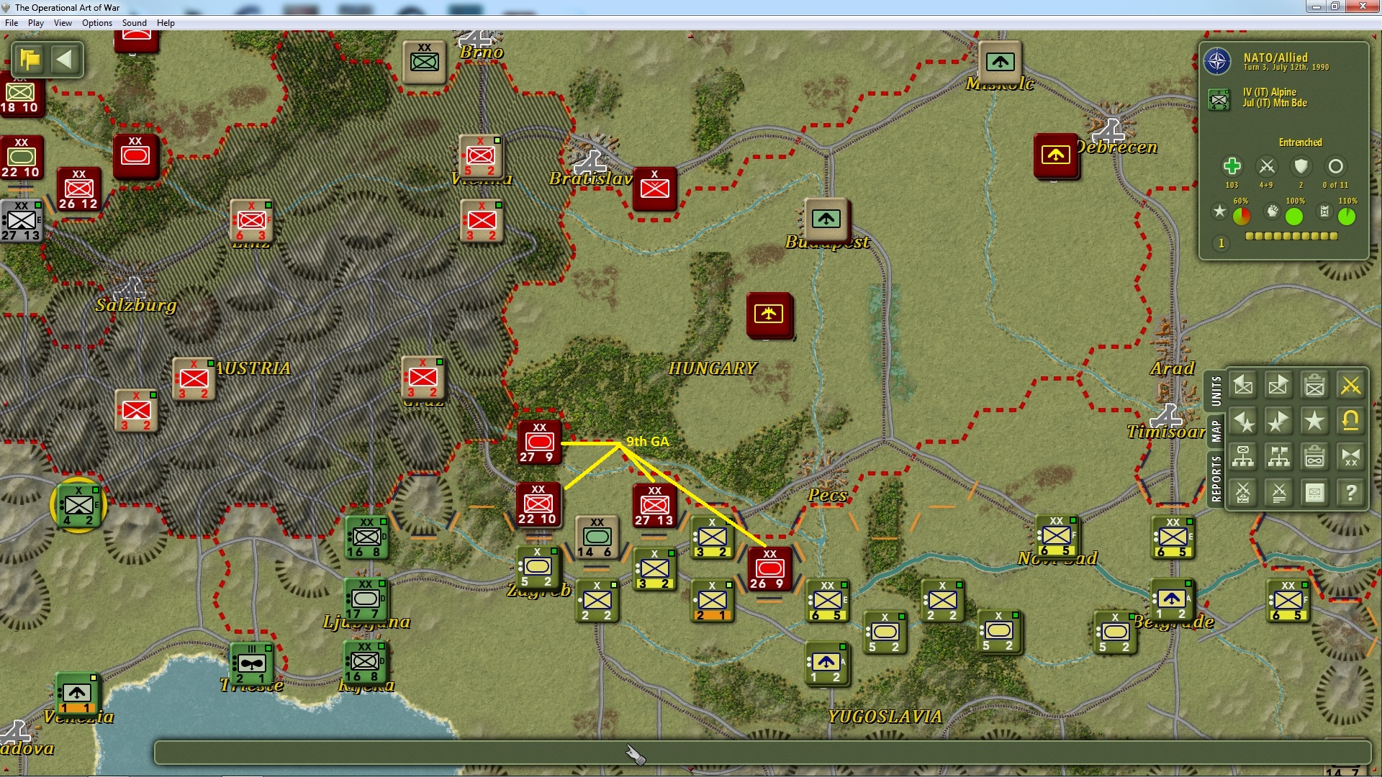Click the 100% readiness pie gauge

coord(1293,216)
